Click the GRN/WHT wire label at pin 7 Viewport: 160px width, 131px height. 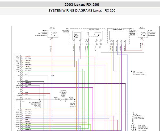(x=28, y=68)
